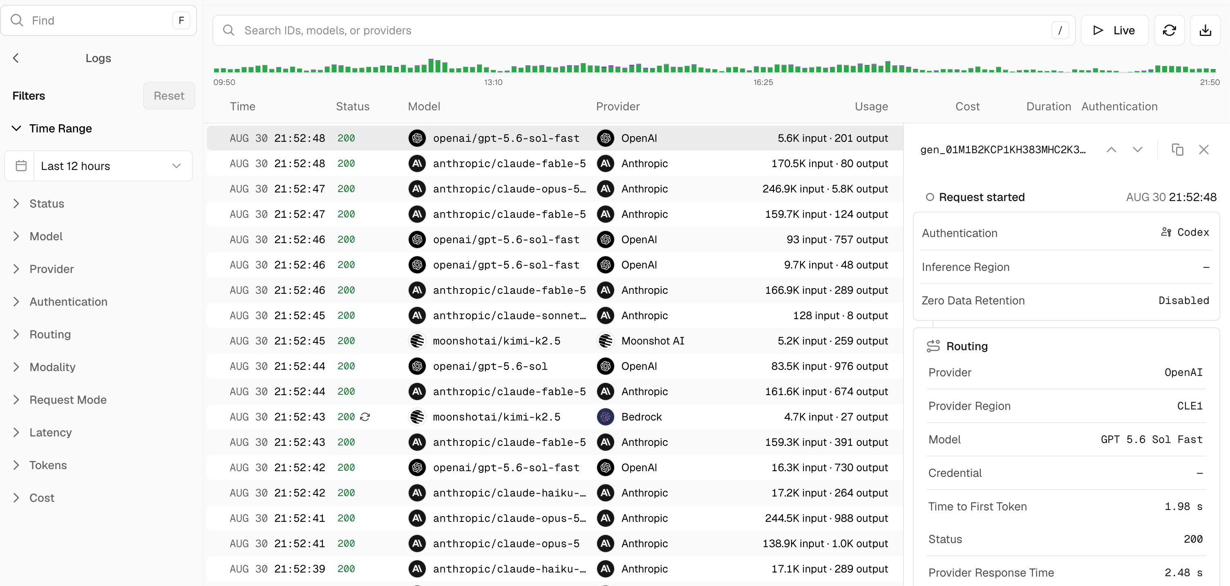Screen dimensions: 1230x586
Task: Select the anthropic/claude-opus-5 row at 21:52:41 with 138.9K input
Action: coord(555,544)
